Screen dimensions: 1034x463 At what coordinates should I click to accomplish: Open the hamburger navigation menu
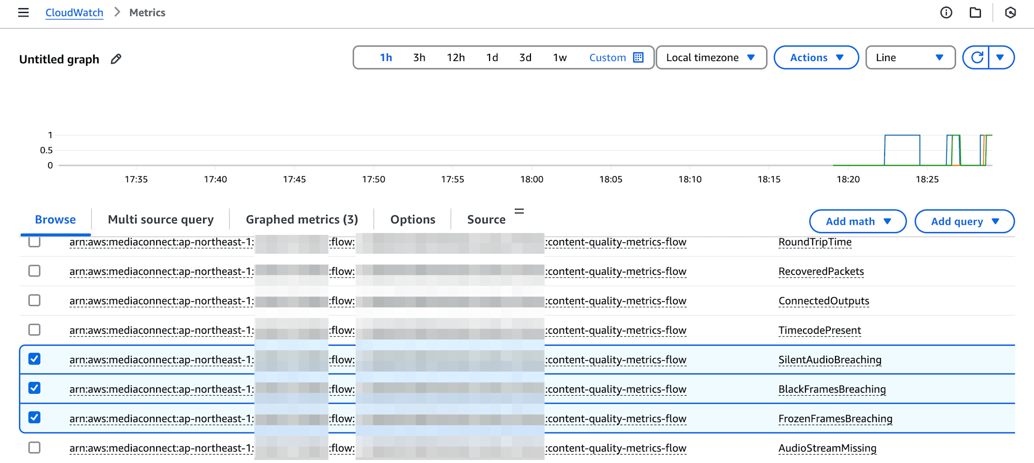click(23, 12)
